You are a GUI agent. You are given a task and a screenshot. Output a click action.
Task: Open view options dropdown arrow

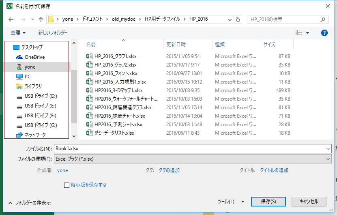tap(307, 33)
